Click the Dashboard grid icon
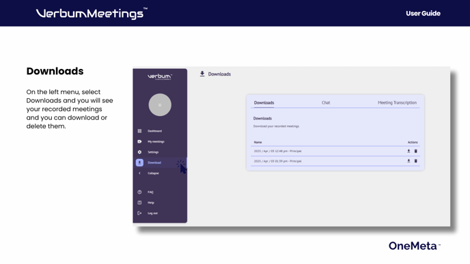 point(139,131)
